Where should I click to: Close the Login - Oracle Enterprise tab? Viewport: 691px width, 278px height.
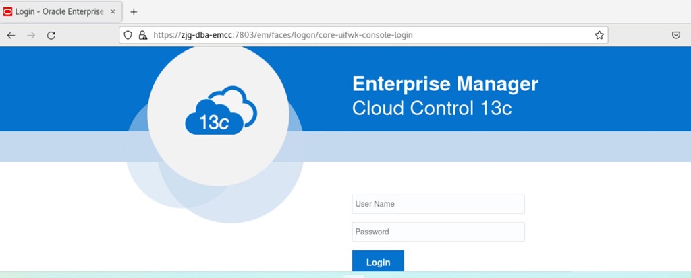pyautogui.click(x=113, y=12)
